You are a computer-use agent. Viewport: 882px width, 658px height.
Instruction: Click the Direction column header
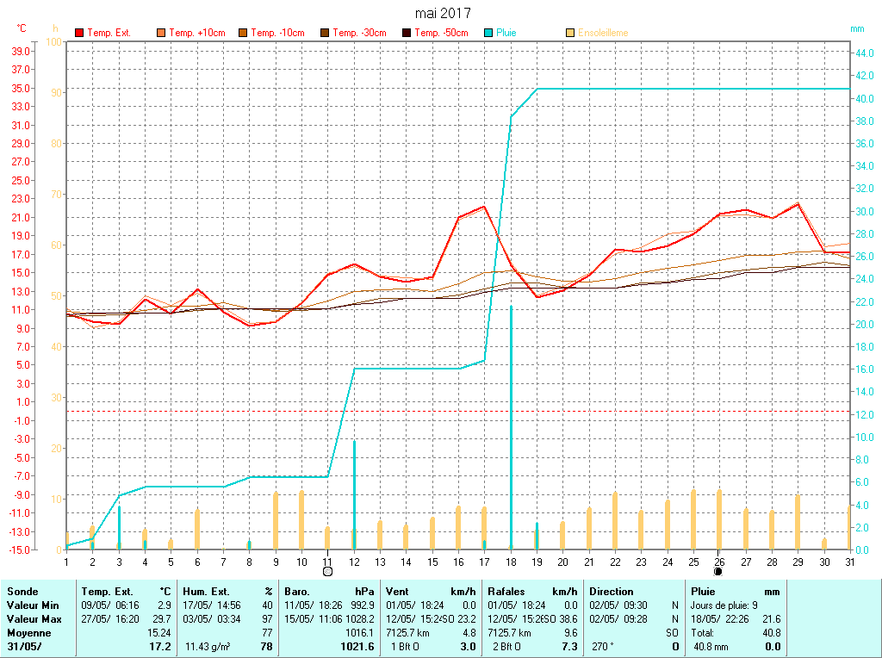pyautogui.click(x=612, y=592)
